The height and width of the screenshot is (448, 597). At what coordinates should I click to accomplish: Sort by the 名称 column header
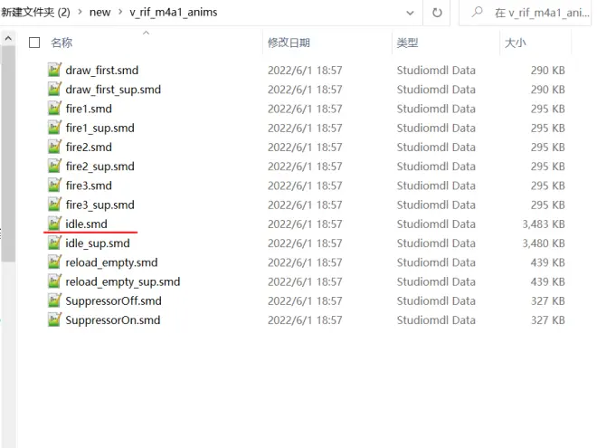(x=62, y=43)
